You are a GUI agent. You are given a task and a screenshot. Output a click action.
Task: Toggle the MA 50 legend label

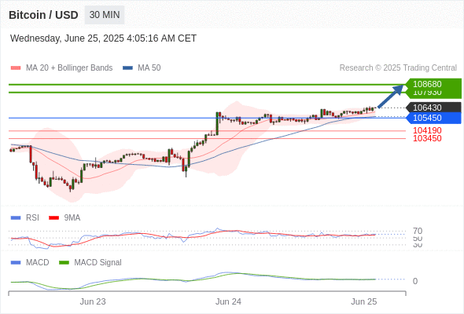tap(149, 68)
